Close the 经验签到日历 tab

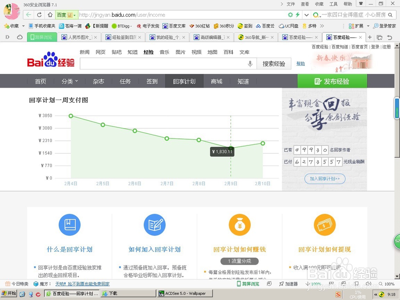pyautogui.click(x=140, y=37)
